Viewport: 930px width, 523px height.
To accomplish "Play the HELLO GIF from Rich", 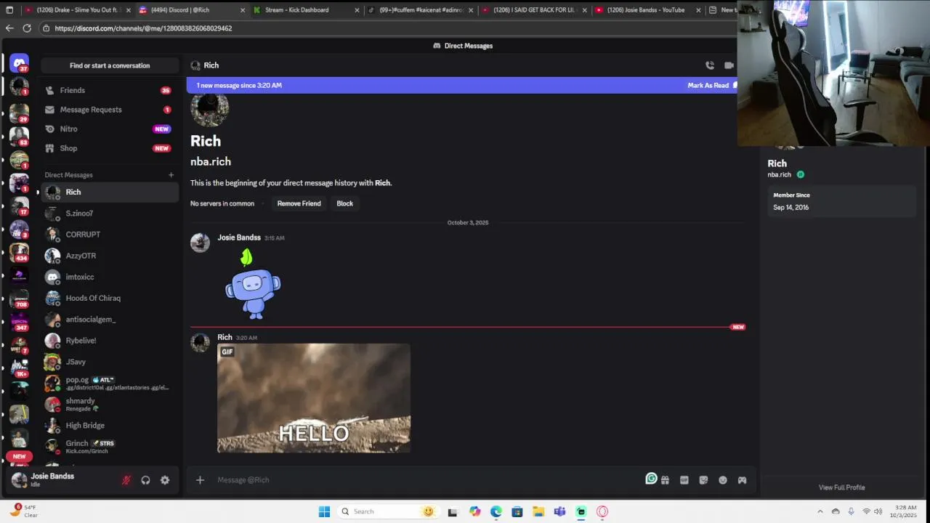I will (314, 398).
